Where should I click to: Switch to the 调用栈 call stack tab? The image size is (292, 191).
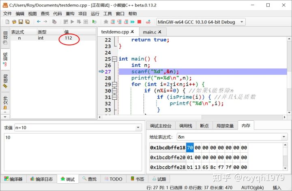coord(185,126)
